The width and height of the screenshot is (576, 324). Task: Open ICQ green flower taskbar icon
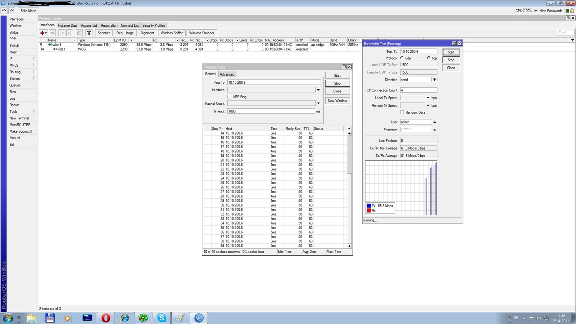coord(143,318)
